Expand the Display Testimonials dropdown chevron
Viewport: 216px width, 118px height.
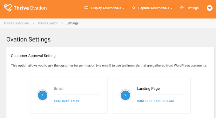click(x=124, y=8)
